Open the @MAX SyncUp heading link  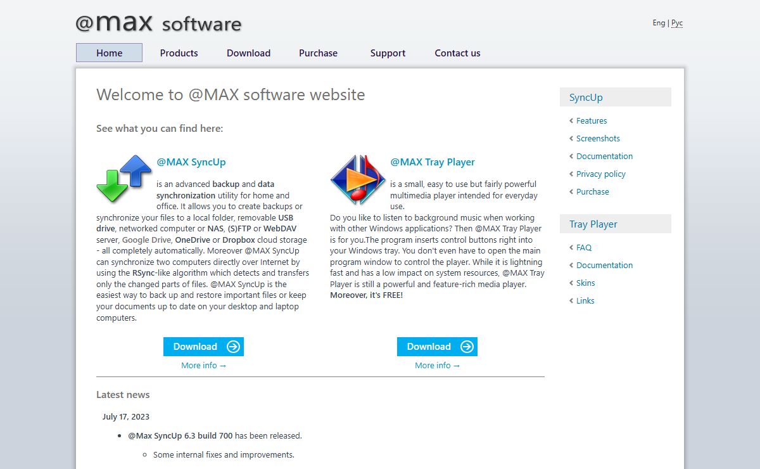[191, 162]
